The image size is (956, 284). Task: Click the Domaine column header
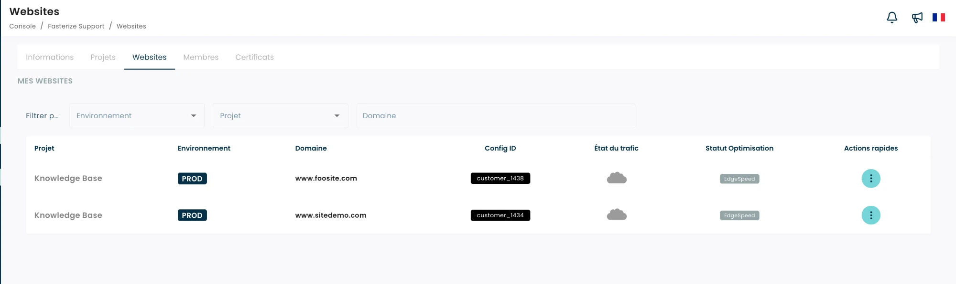[311, 148]
